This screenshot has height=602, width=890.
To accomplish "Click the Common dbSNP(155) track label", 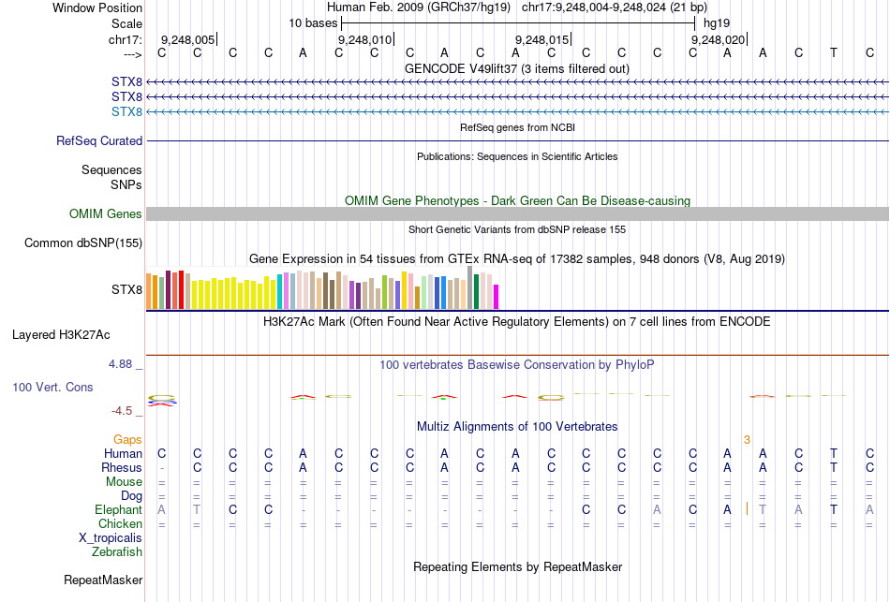I will pos(83,242).
